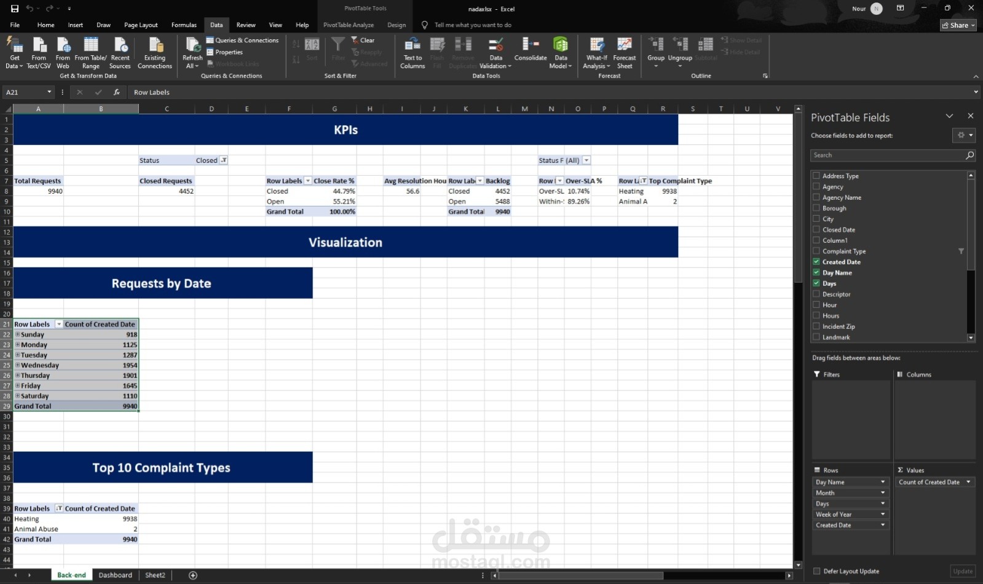Open the Share button dropdown
Image resolution: width=983 pixels, height=584 pixels.
[x=958, y=25]
